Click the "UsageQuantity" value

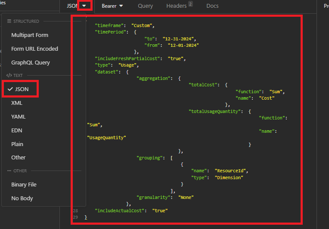click(107, 138)
